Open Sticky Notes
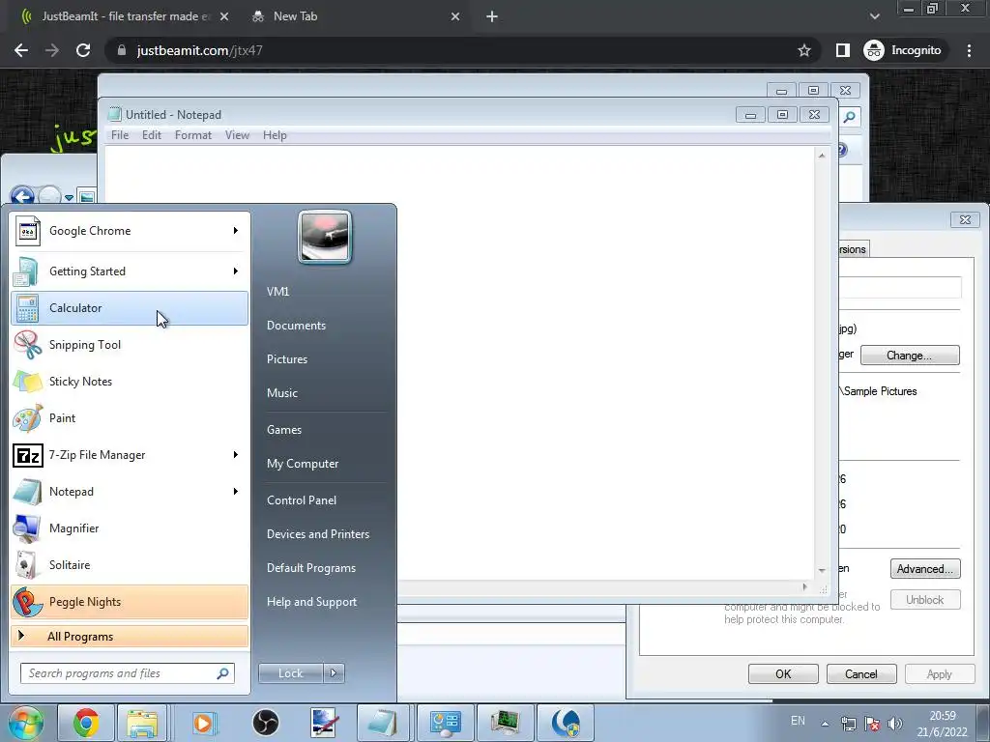The width and height of the screenshot is (990, 742). point(130,381)
